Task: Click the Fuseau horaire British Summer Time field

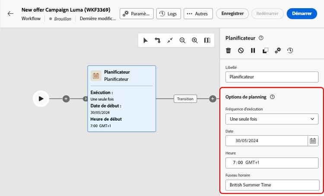Action: [x=272, y=185]
